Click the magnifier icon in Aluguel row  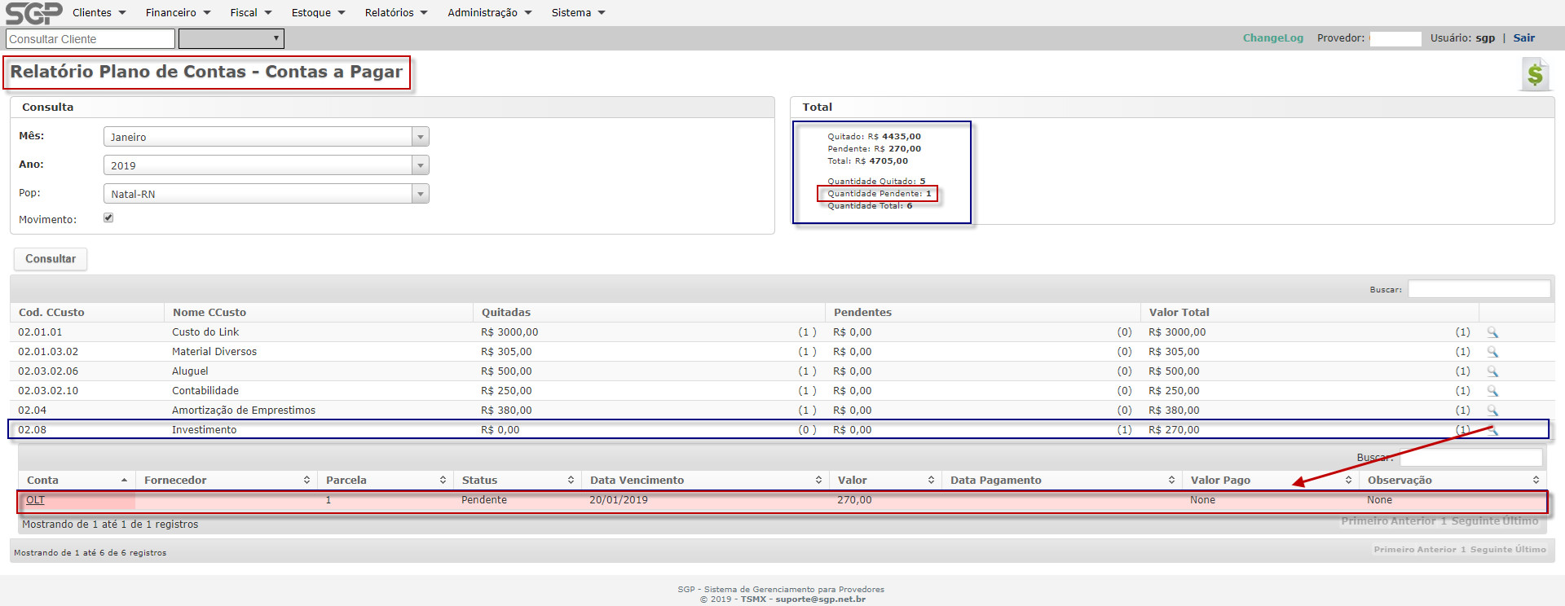click(1492, 371)
